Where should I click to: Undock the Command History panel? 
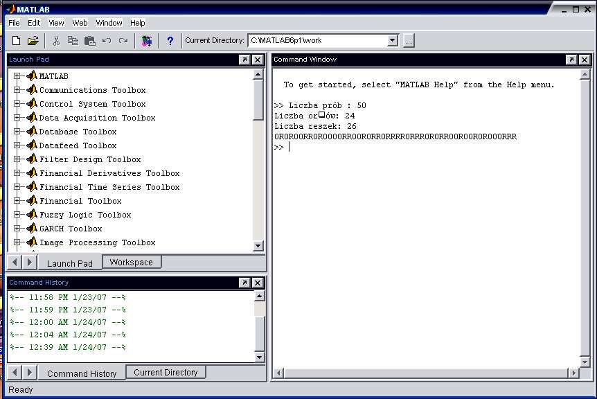(x=244, y=283)
